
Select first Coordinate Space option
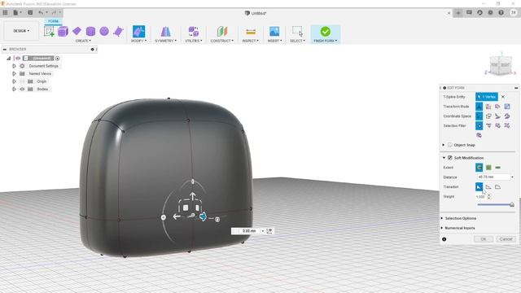479,116
